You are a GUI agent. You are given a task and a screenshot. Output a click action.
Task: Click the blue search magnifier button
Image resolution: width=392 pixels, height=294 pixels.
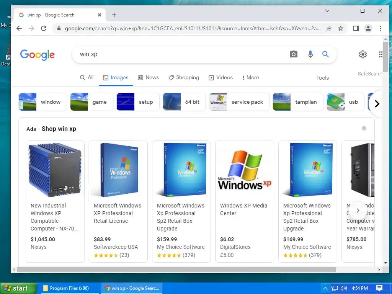(x=325, y=54)
